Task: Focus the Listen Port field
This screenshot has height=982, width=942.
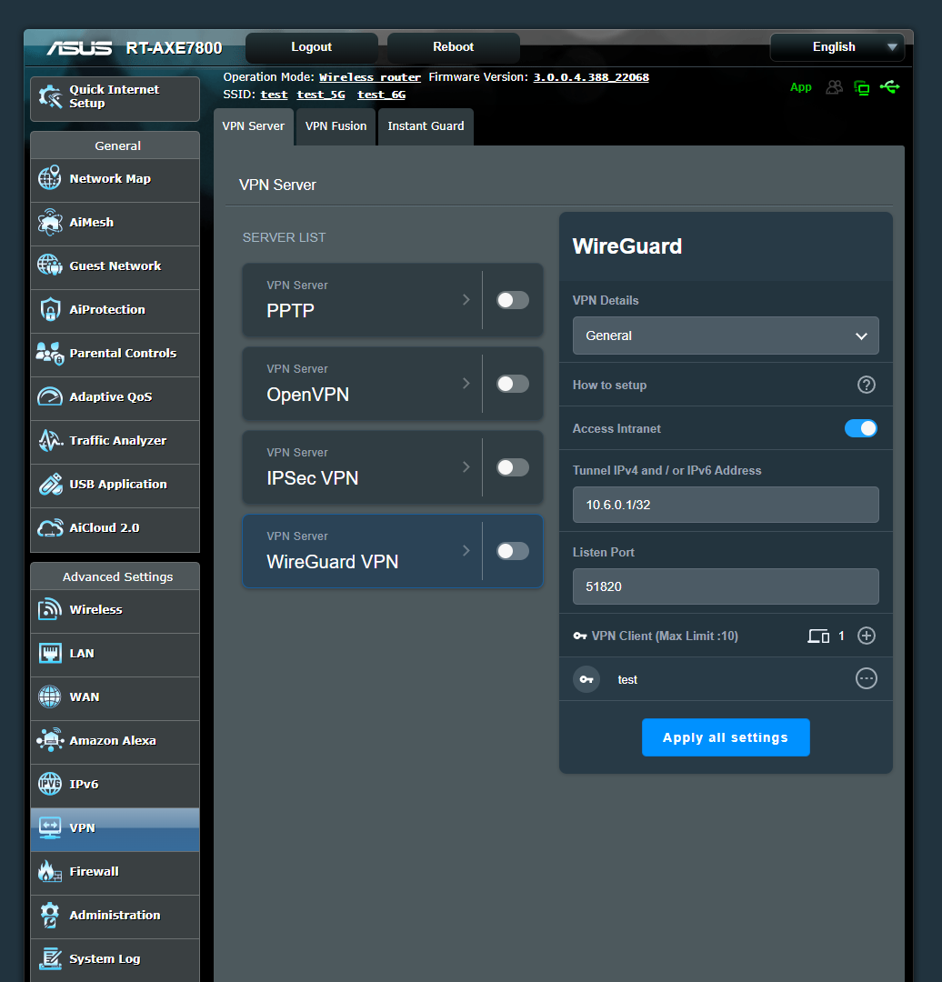Action: point(726,586)
